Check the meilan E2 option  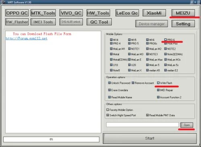166,70
